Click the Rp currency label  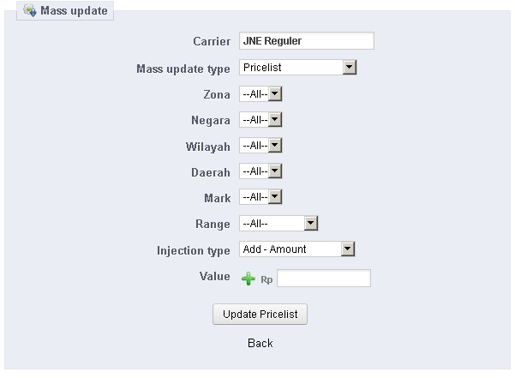coord(266,279)
